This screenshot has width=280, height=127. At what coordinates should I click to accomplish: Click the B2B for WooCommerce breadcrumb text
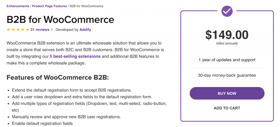(86, 6)
